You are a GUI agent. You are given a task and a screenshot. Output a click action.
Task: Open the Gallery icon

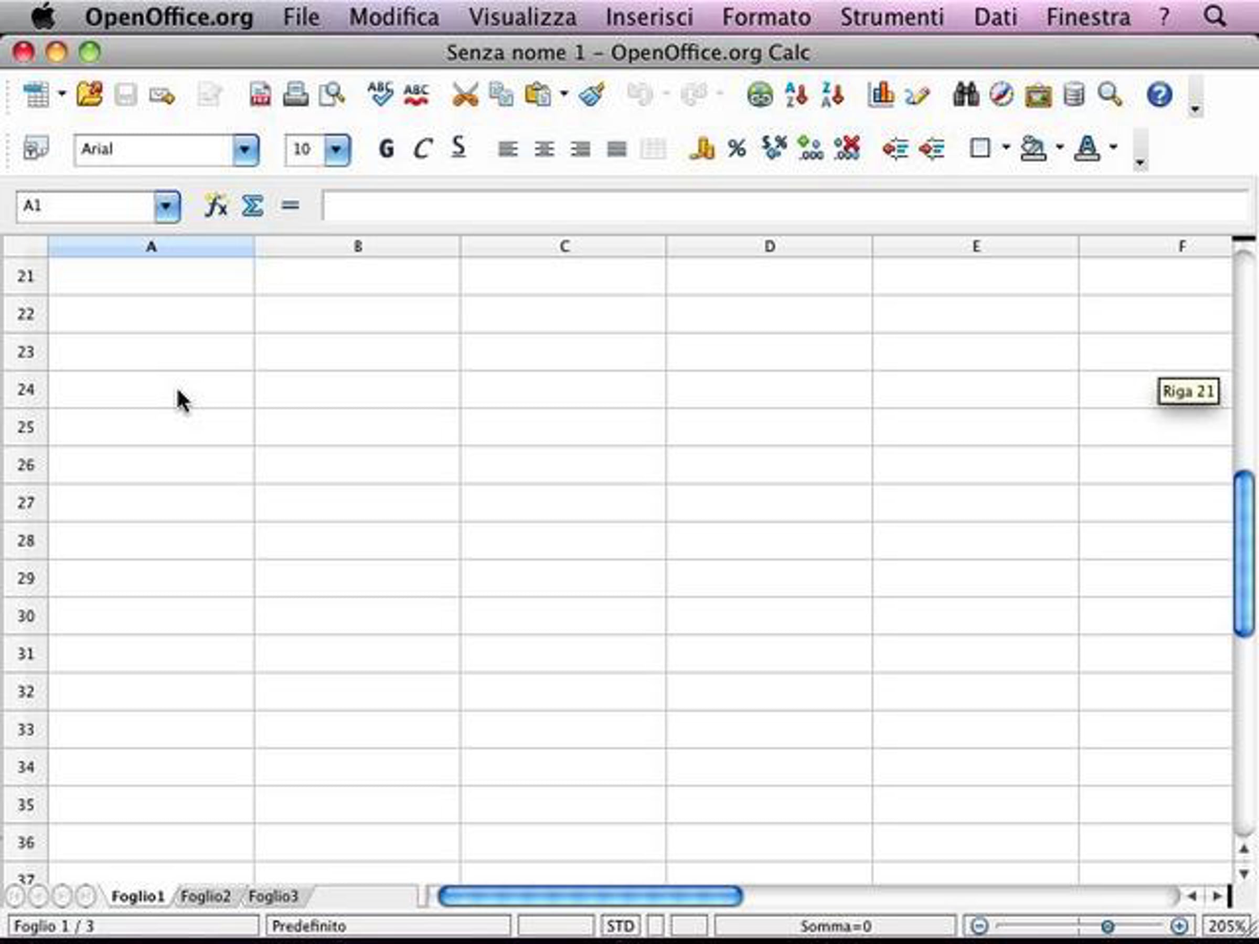[x=1038, y=94]
